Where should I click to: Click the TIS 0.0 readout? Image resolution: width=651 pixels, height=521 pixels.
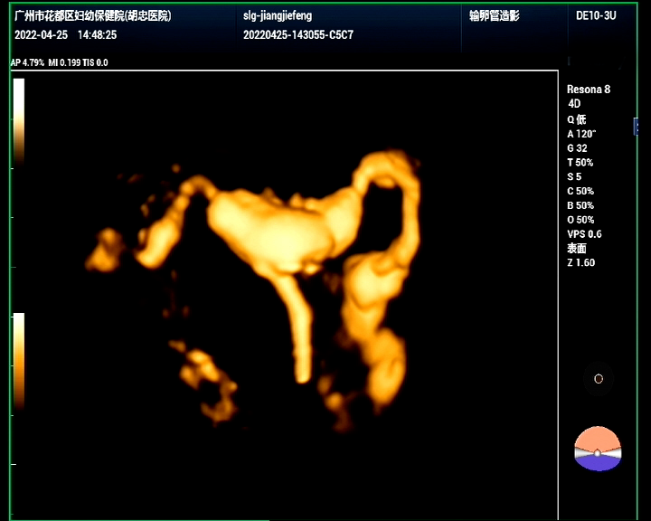tap(95, 62)
